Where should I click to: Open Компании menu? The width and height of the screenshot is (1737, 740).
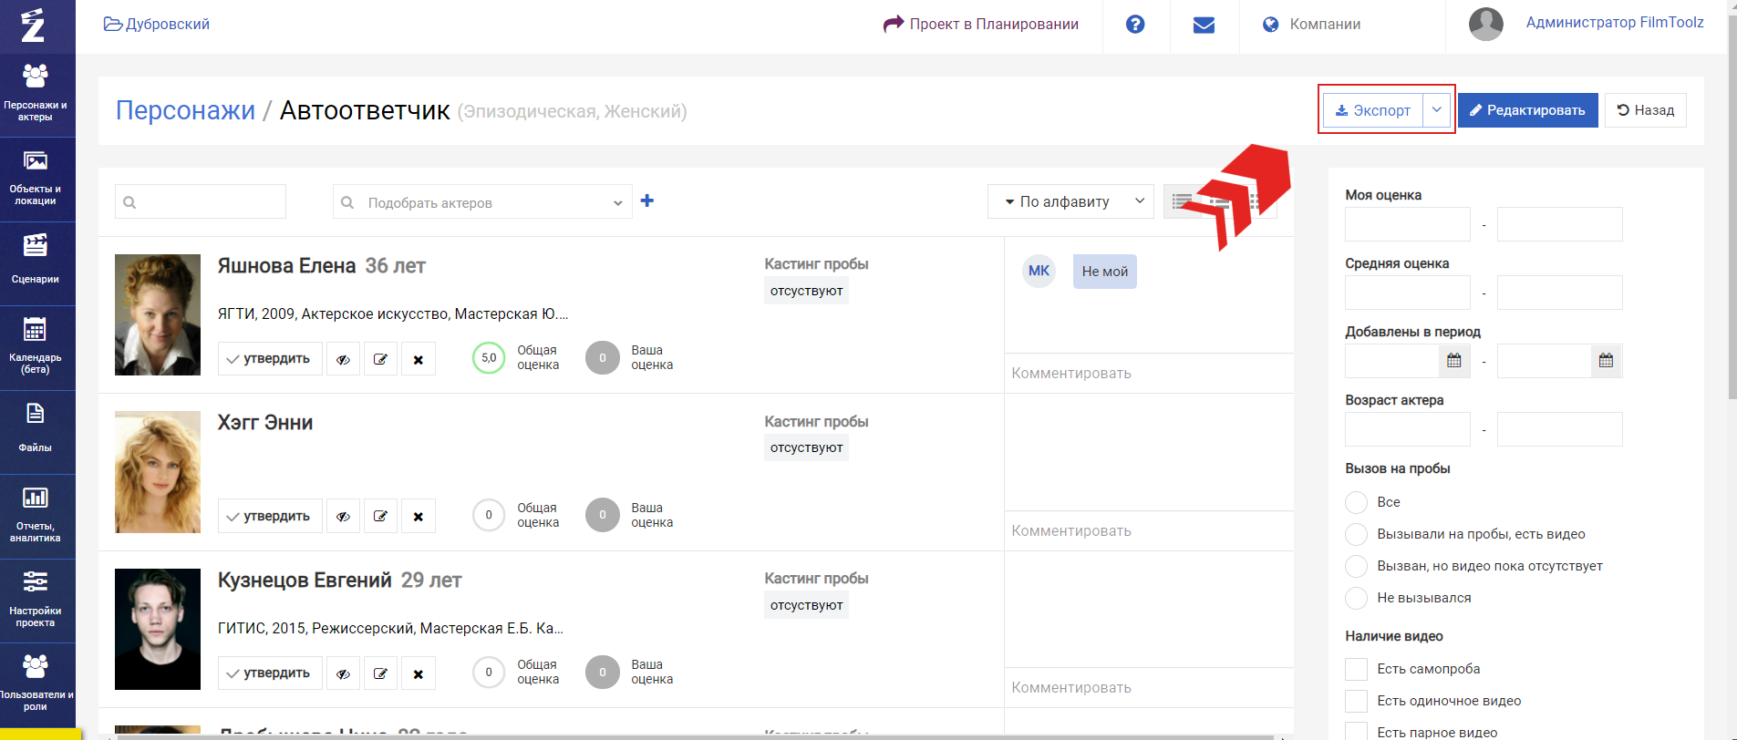coord(1312,25)
